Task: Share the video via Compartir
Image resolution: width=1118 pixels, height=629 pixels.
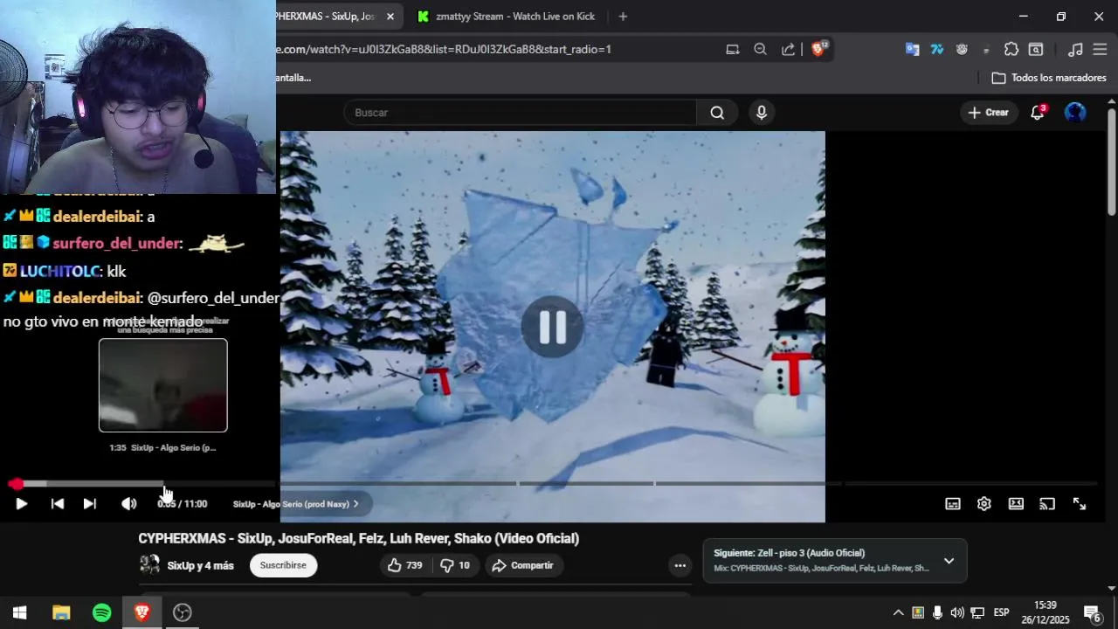Action: point(522,565)
